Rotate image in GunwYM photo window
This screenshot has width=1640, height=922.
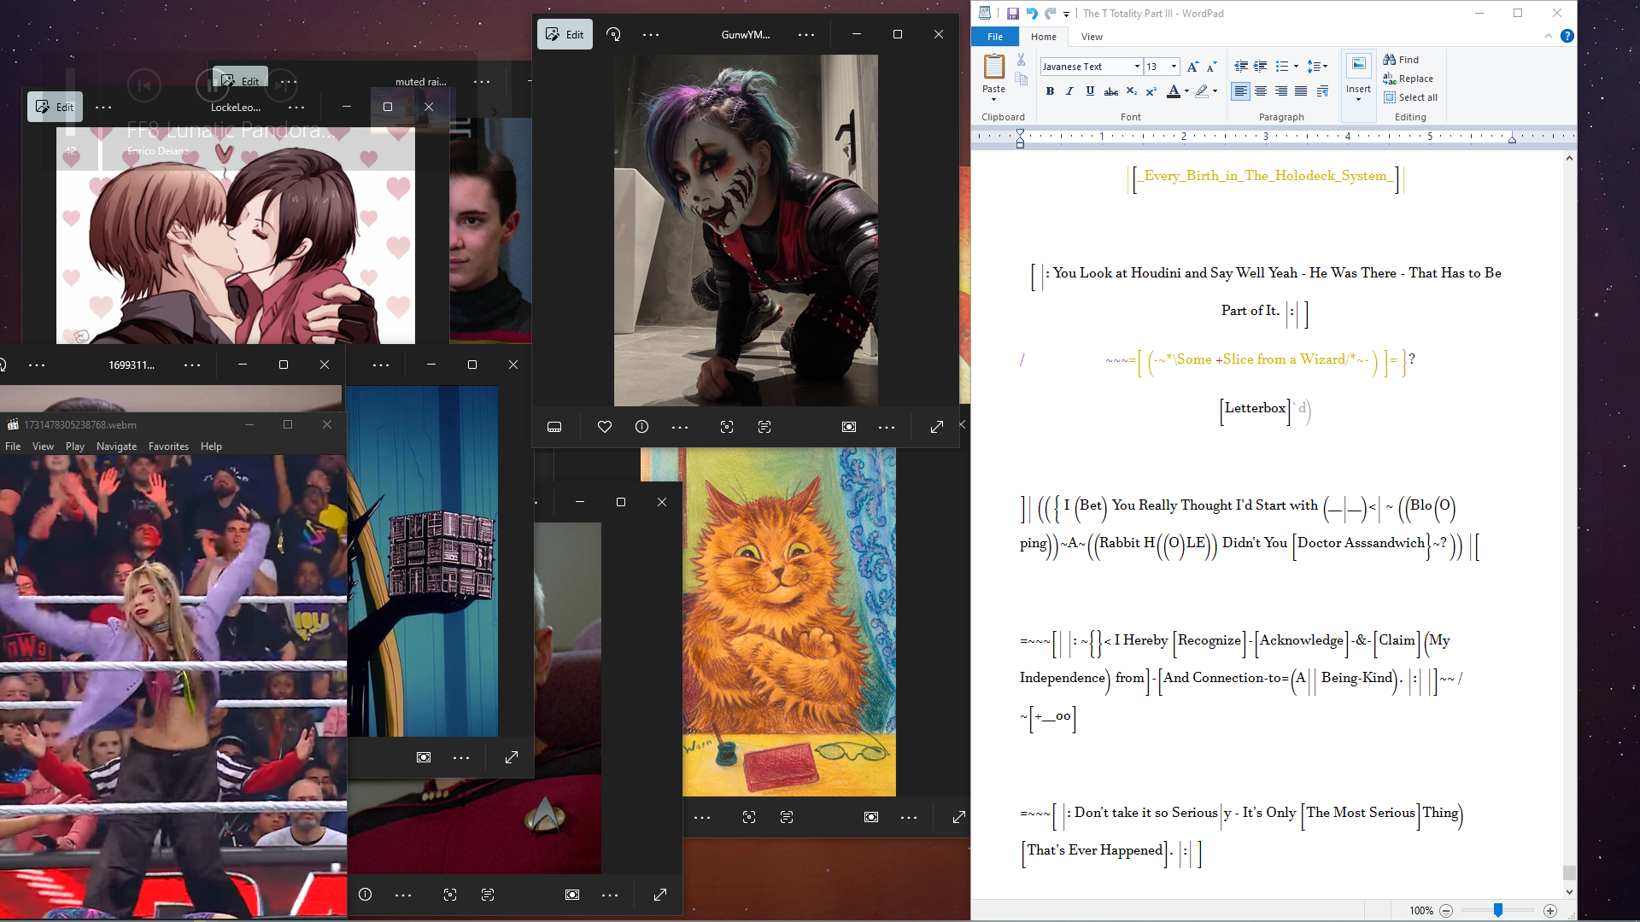point(613,34)
